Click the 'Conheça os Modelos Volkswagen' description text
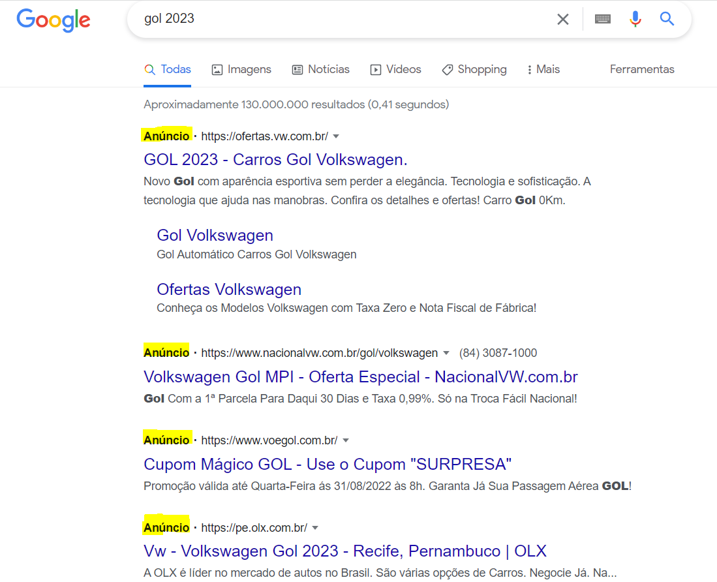Screen dimensions: 717x582 346,308
